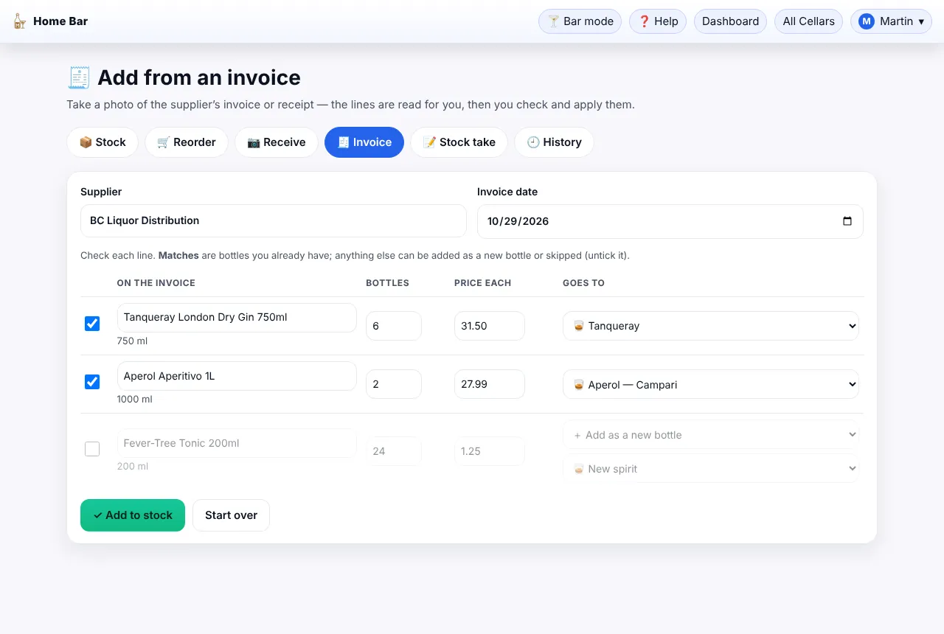Click the Home Bar bottle logo icon
This screenshot has width=944, height=634.
[19, 21]
